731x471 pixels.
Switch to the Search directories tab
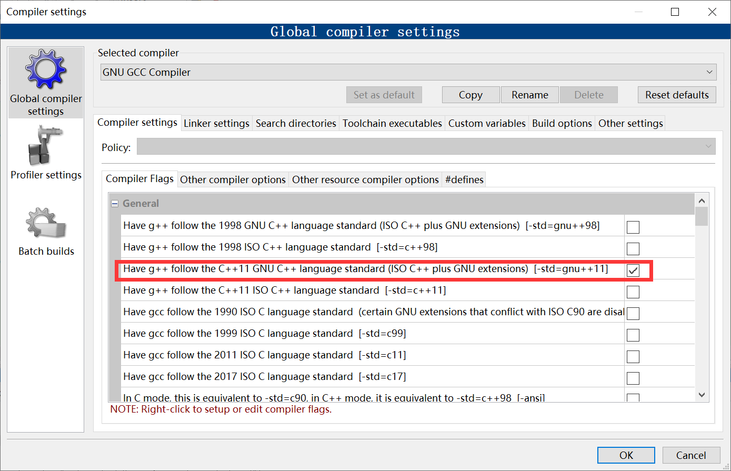point(296,123)
